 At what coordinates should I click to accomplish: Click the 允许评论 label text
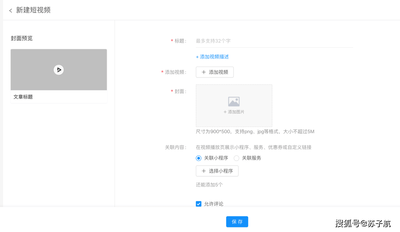tap(214, 204)
